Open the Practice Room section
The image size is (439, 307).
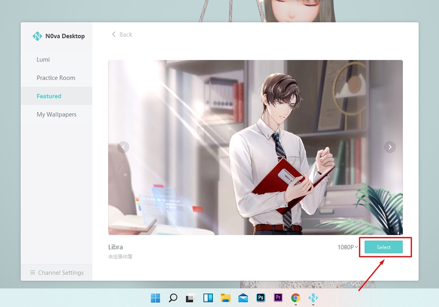point(57,78)
